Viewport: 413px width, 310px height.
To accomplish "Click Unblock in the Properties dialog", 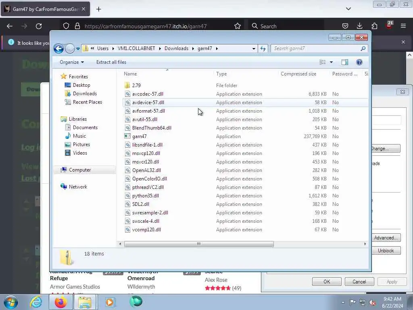I will point(386,251).
